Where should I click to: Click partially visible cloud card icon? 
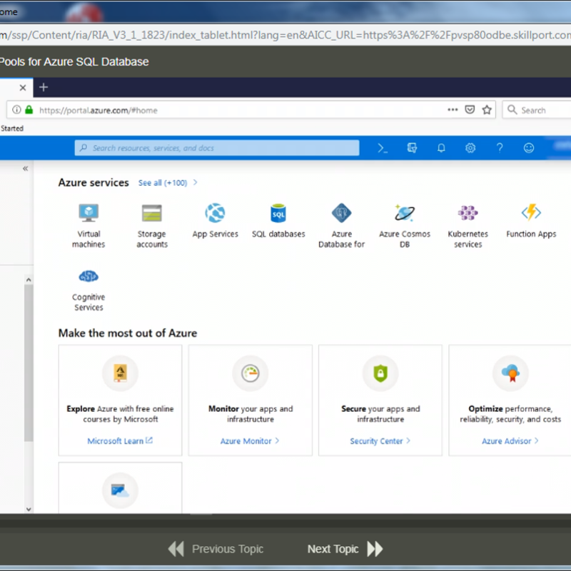point(120,490)
